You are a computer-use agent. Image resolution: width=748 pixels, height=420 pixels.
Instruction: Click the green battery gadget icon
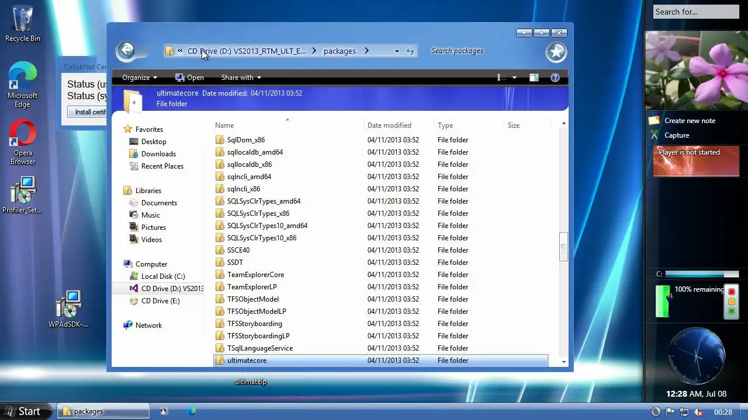(663, 301)
